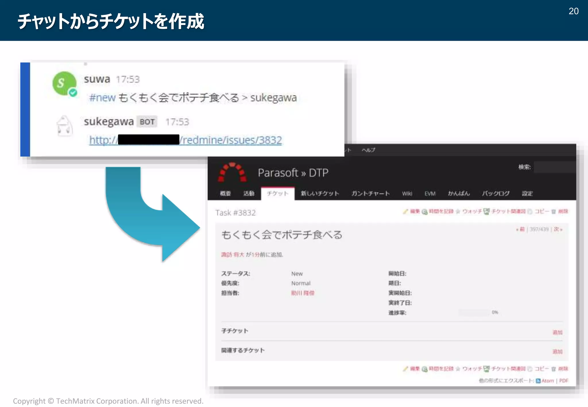Click the 397/439 position counter
588x407 pixels.
pyautogui.click(x=539, y=229)
